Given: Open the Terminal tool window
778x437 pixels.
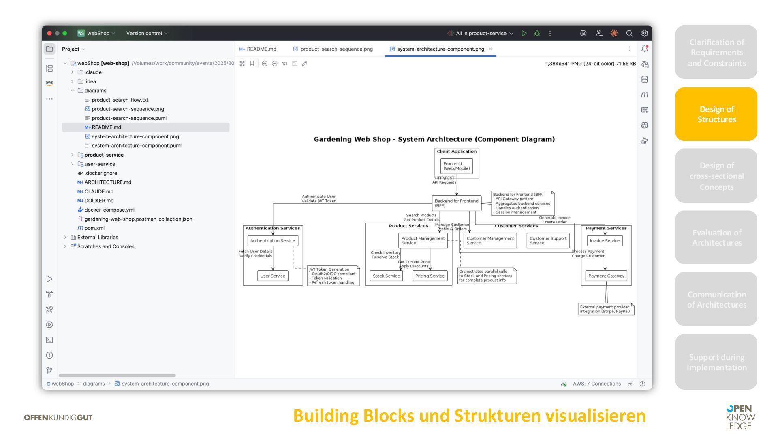Looking at the screenshot, I should click(49, 340).
